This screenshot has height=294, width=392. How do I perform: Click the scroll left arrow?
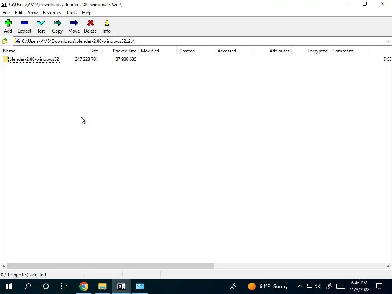pos(3,266)
